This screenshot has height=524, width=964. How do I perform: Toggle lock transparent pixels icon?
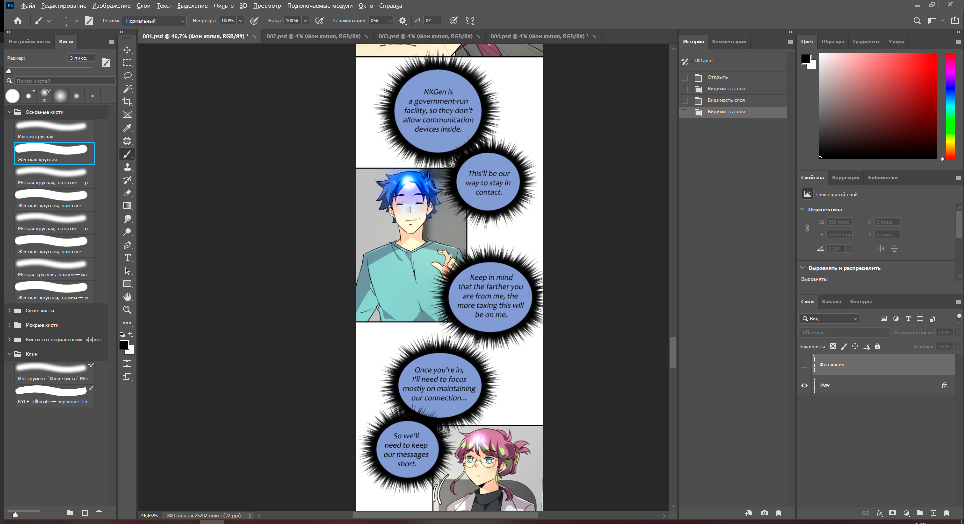833,346
